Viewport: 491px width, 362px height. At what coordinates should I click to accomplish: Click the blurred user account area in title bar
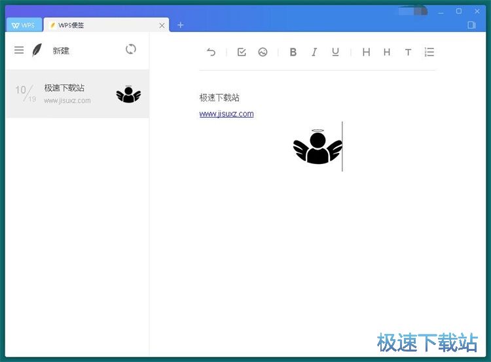coord(413,12)
